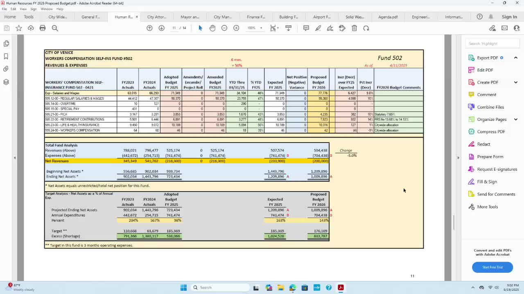Click Start Free Trial button
The image size is (524, 294).
coord(492,267)
